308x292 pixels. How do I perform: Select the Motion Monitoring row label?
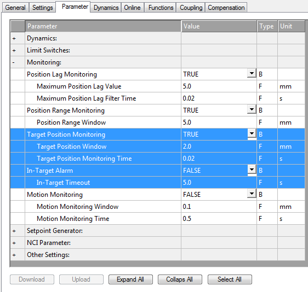coord(55,195)
